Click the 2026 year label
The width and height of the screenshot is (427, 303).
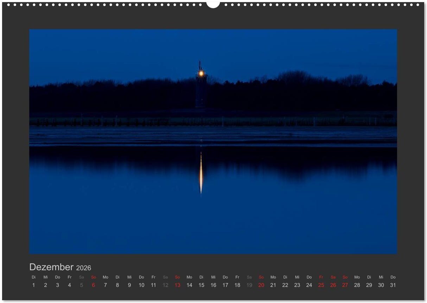click(x=84, y=268)
